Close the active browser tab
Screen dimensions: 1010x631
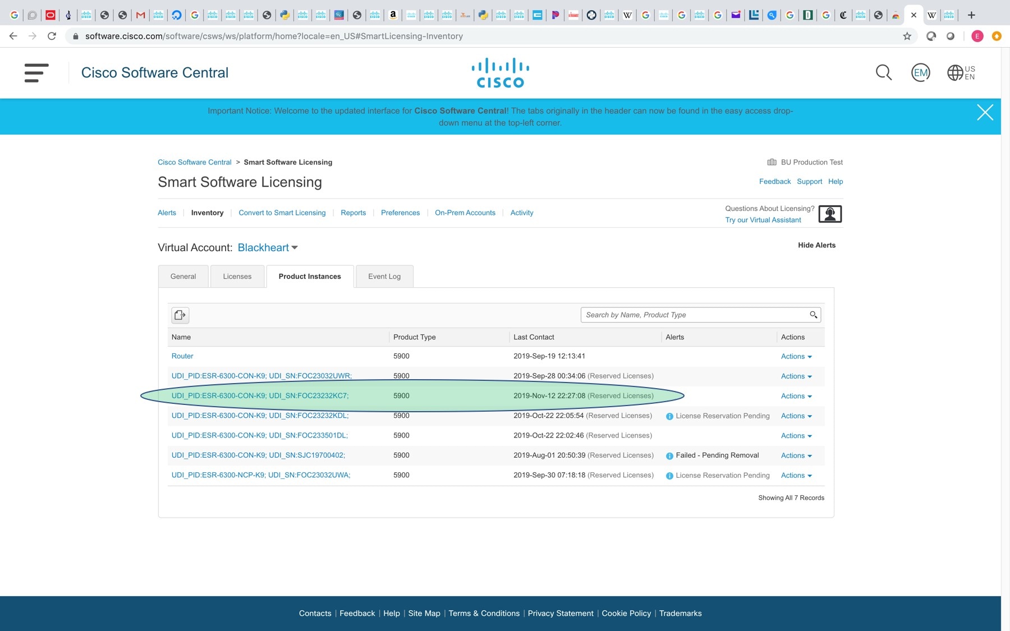913,15
